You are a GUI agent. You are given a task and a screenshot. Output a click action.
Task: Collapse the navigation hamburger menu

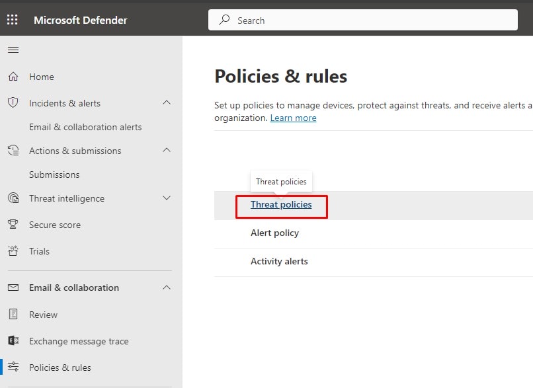pyautogui.click(x=13, y=50)
